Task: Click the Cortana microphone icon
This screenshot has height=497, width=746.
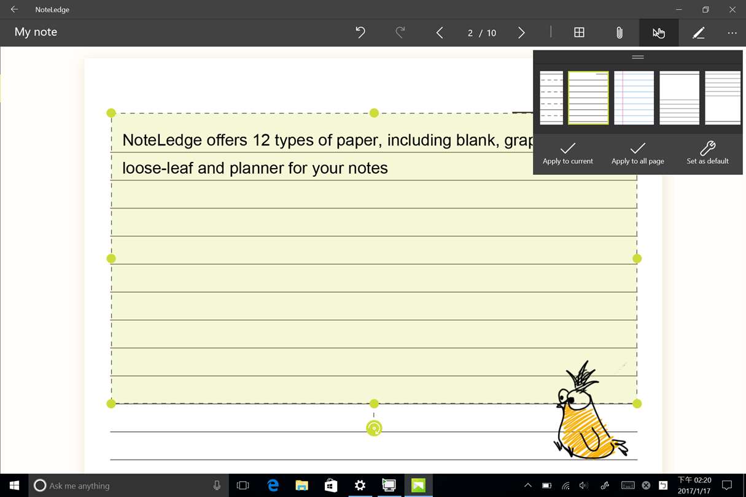Action: coord(217,485)
